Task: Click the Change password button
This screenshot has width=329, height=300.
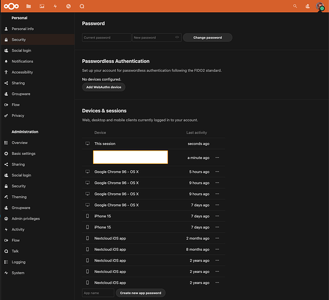Action: [208, 38]
